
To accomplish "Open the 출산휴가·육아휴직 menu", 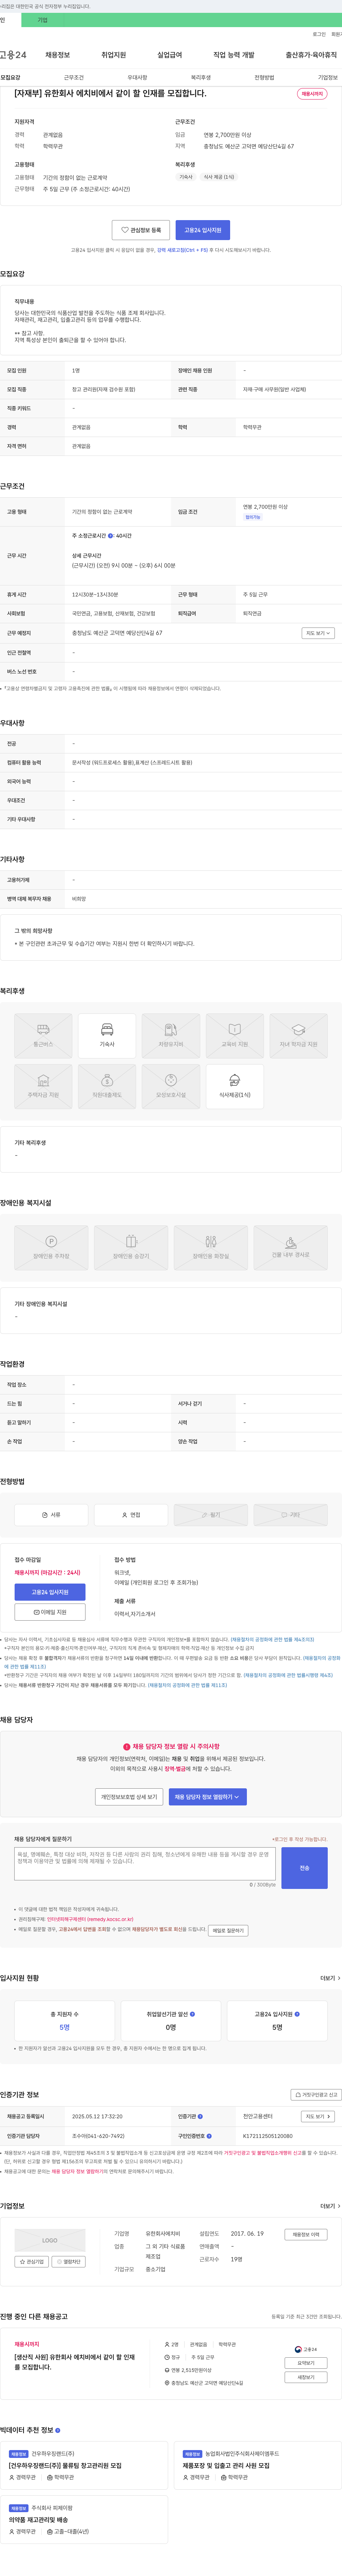I will tap(311, 55).
